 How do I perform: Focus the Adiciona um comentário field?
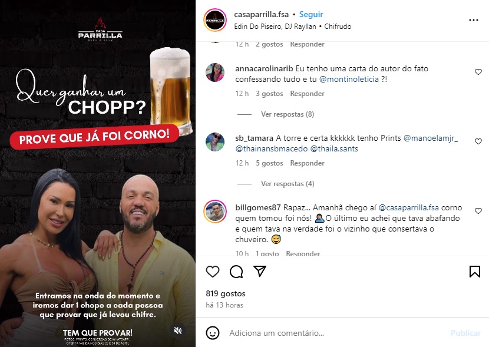tap(337, 333)
